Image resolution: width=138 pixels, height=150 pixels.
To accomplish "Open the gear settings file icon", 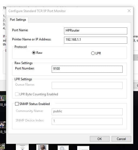I will pos(63,148).
